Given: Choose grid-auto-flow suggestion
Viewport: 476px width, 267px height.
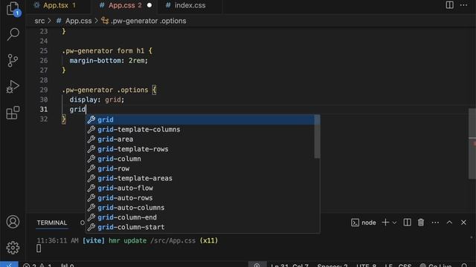Looking at the screenshot, I should tap(200, 188).
